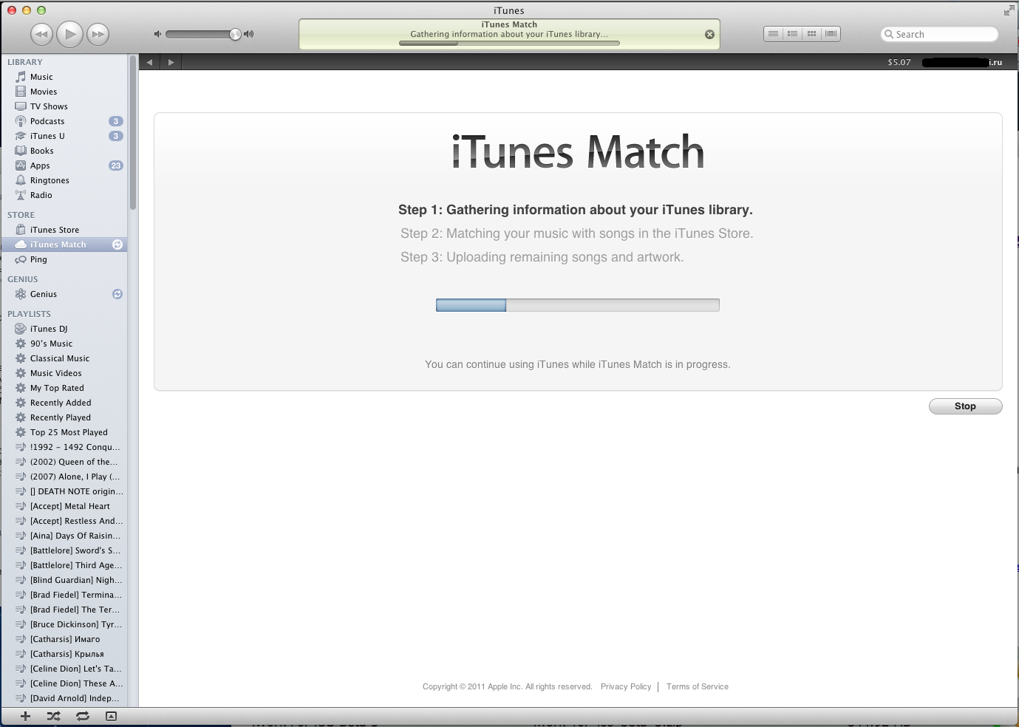Click the high volume speaker icon

tap(249, 34)
